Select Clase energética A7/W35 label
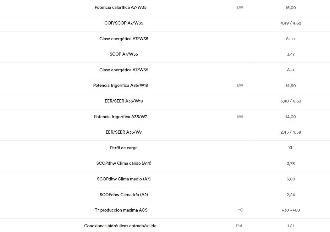The image size is (330, 232). coord(124,39)
